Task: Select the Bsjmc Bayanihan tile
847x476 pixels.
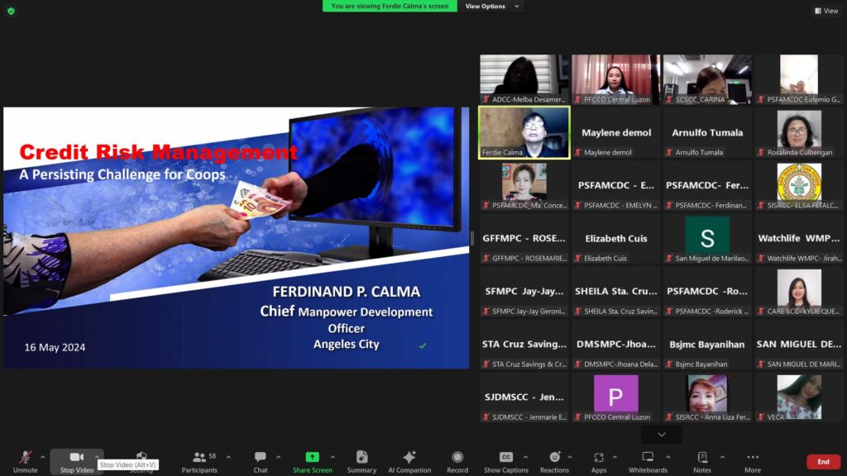Action: [x=707, y=345]
